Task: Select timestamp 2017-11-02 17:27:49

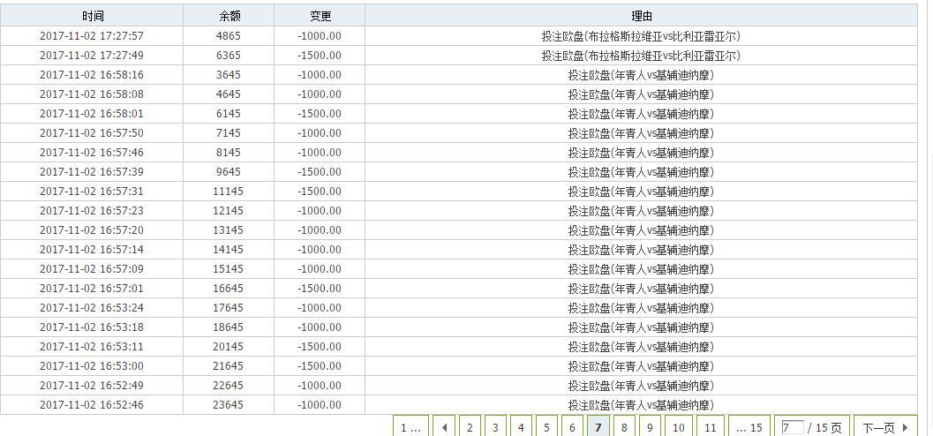Action: (x=92, y=56)
